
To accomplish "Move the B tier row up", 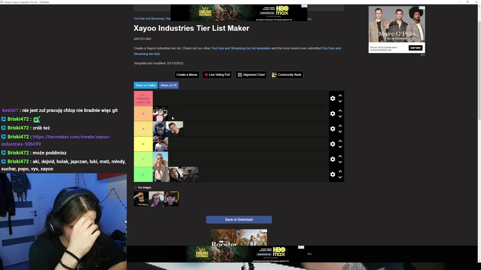I will (340, 141).
